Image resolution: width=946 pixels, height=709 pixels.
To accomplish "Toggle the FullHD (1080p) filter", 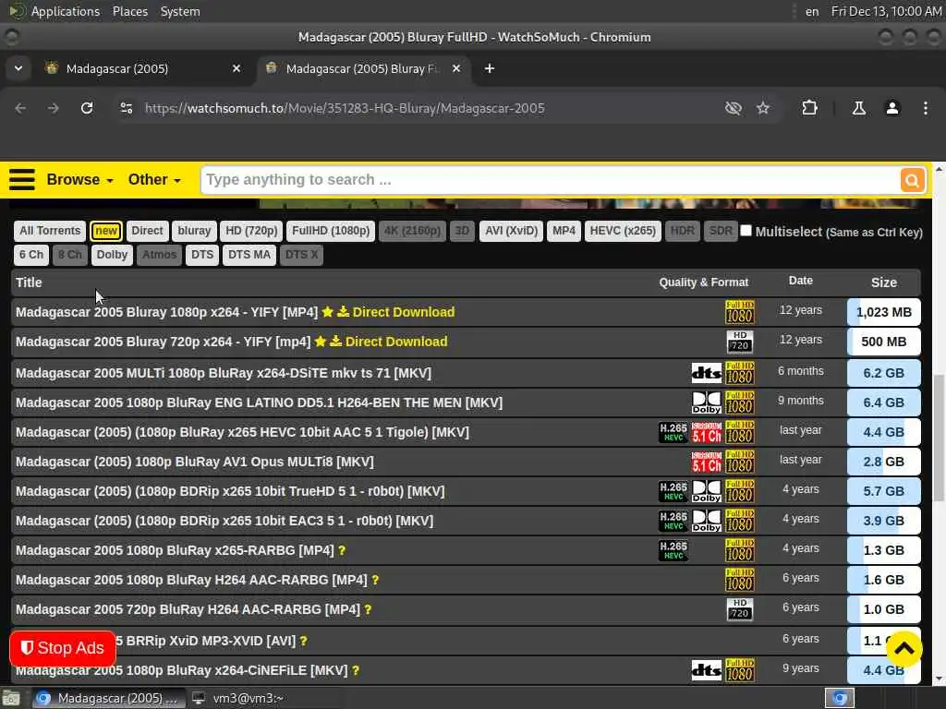I will point(331,231).
